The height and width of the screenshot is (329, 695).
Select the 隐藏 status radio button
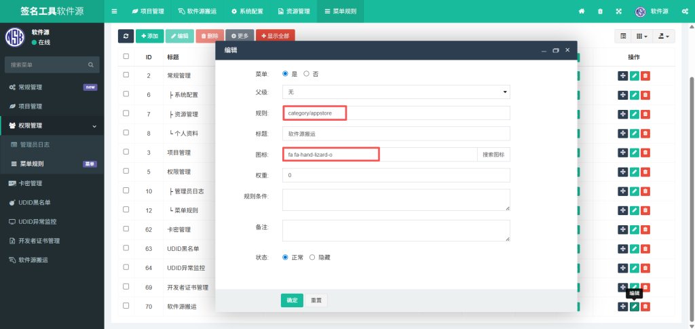coord(312,258)
